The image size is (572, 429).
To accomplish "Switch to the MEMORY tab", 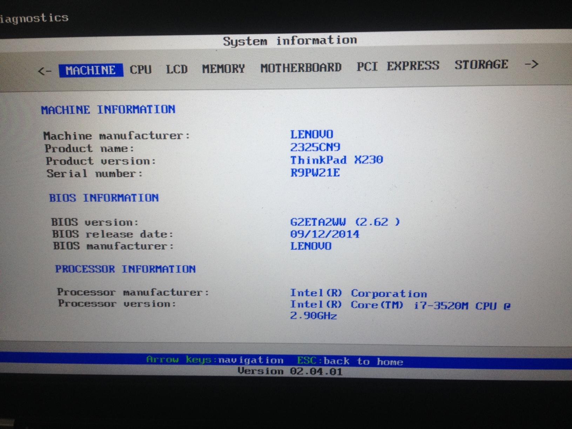I will [223, 68].
